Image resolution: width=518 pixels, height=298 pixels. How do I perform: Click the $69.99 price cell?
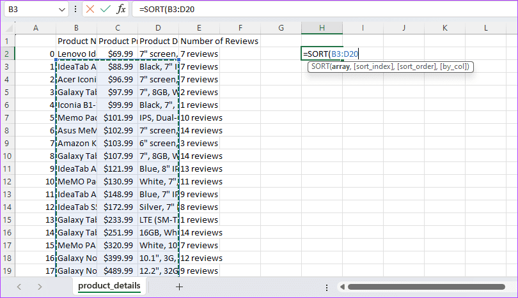point(117,54)
